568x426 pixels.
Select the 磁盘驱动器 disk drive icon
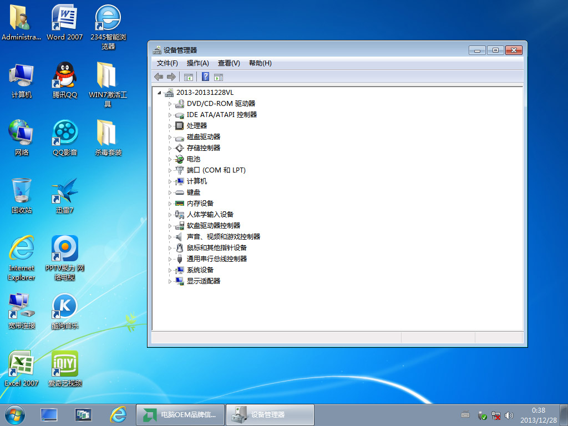(180, 138)
